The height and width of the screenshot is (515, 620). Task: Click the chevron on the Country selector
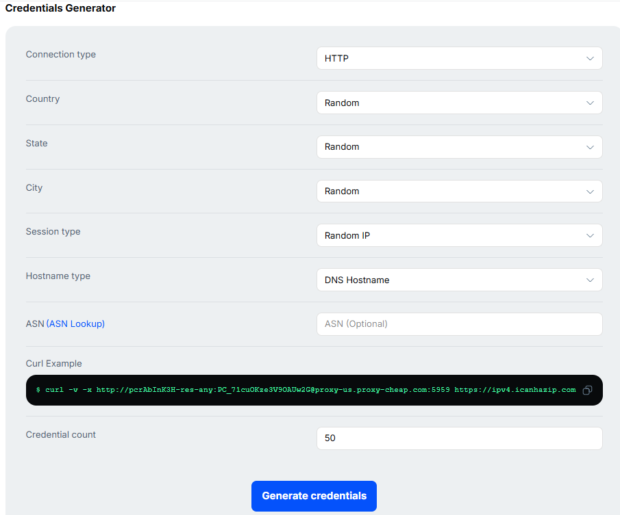590,103
